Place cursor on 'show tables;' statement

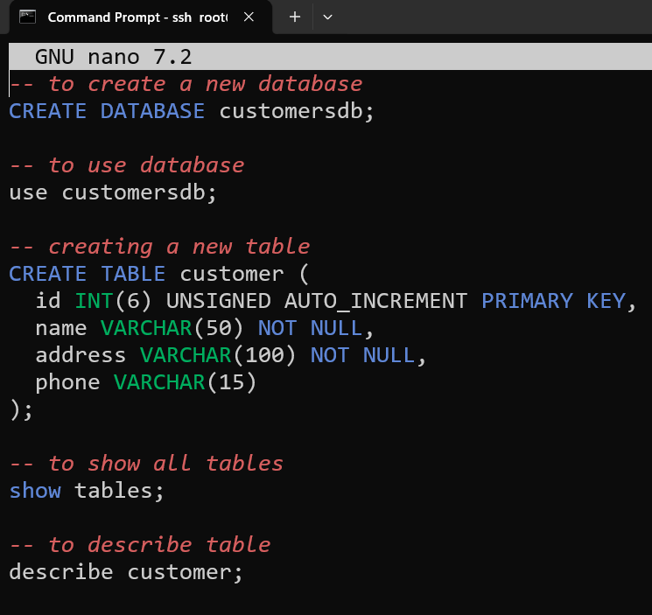pyautogui.click(x=87, y=491)
